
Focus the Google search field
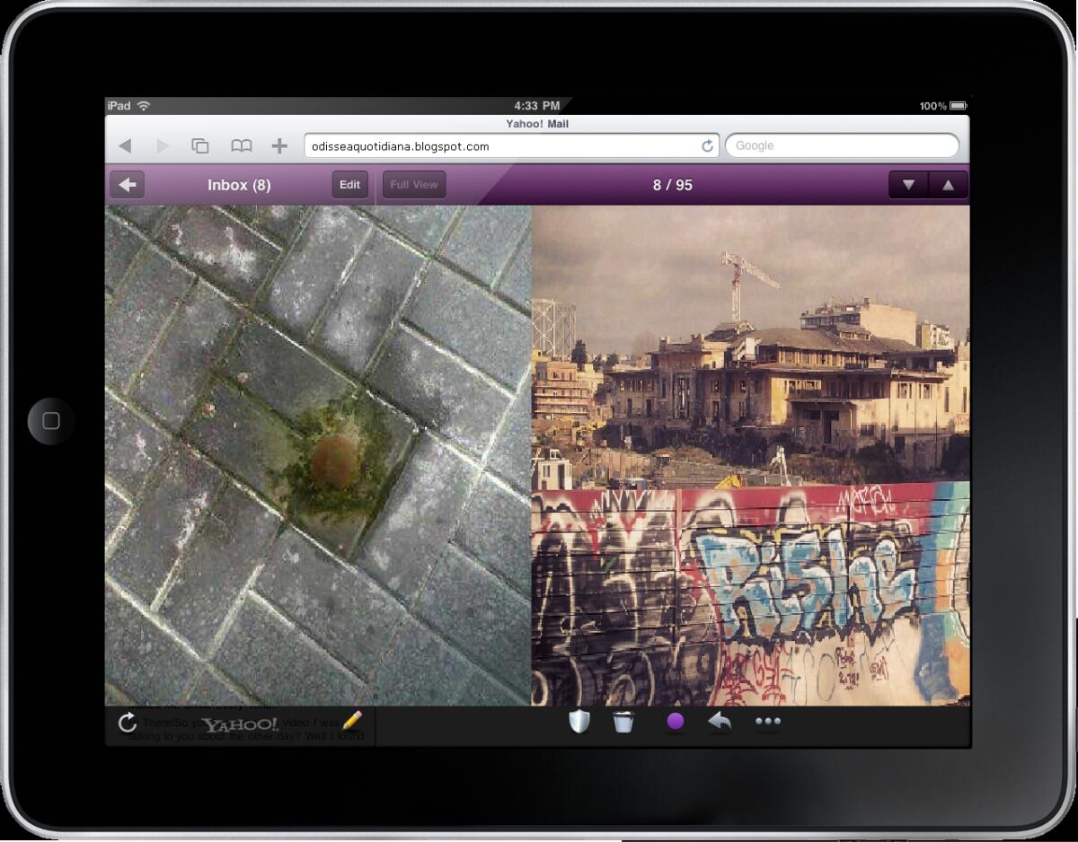tap(841, 145)
